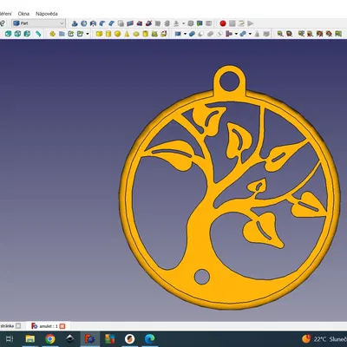The height and width of the screenshot is (347, 347).
Task: Click the Join objects icon
Action: 228,34
